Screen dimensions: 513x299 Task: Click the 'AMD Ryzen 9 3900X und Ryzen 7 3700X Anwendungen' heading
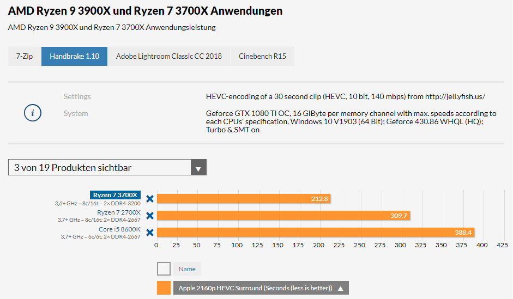(x=145, y=11)
